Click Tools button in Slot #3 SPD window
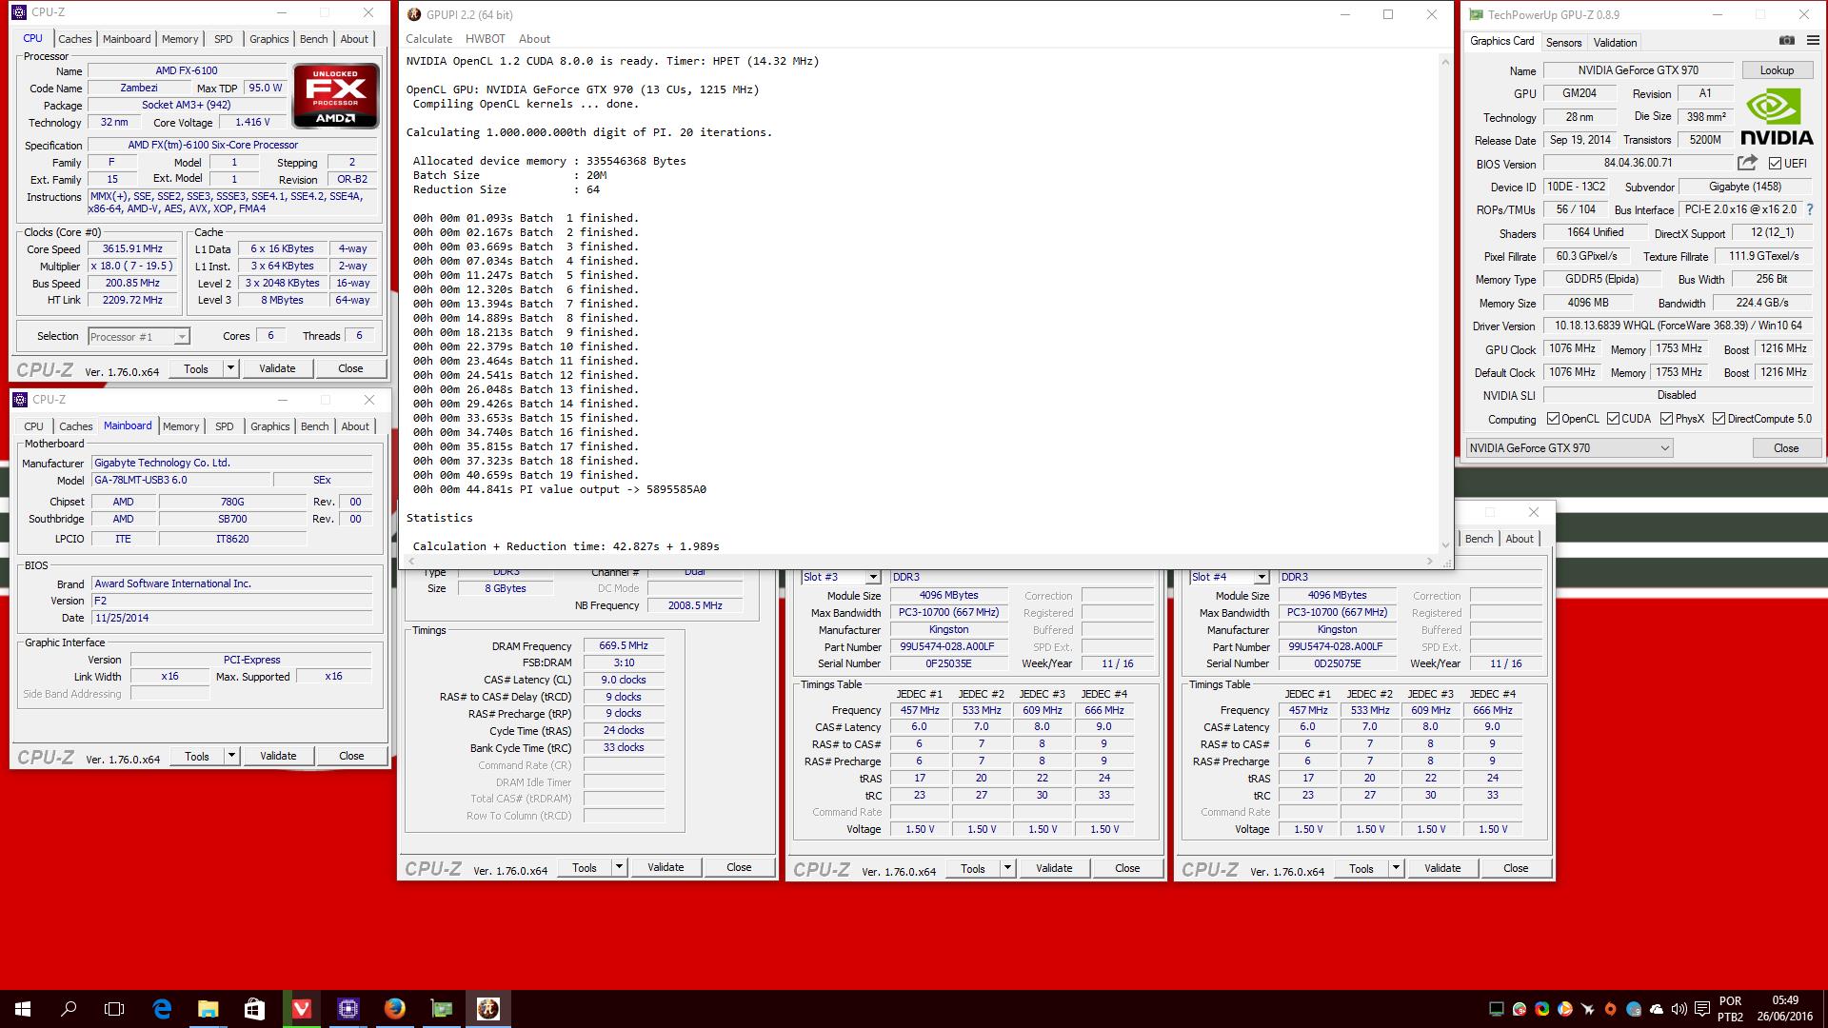1828x1028 pixels. point(973,868)
